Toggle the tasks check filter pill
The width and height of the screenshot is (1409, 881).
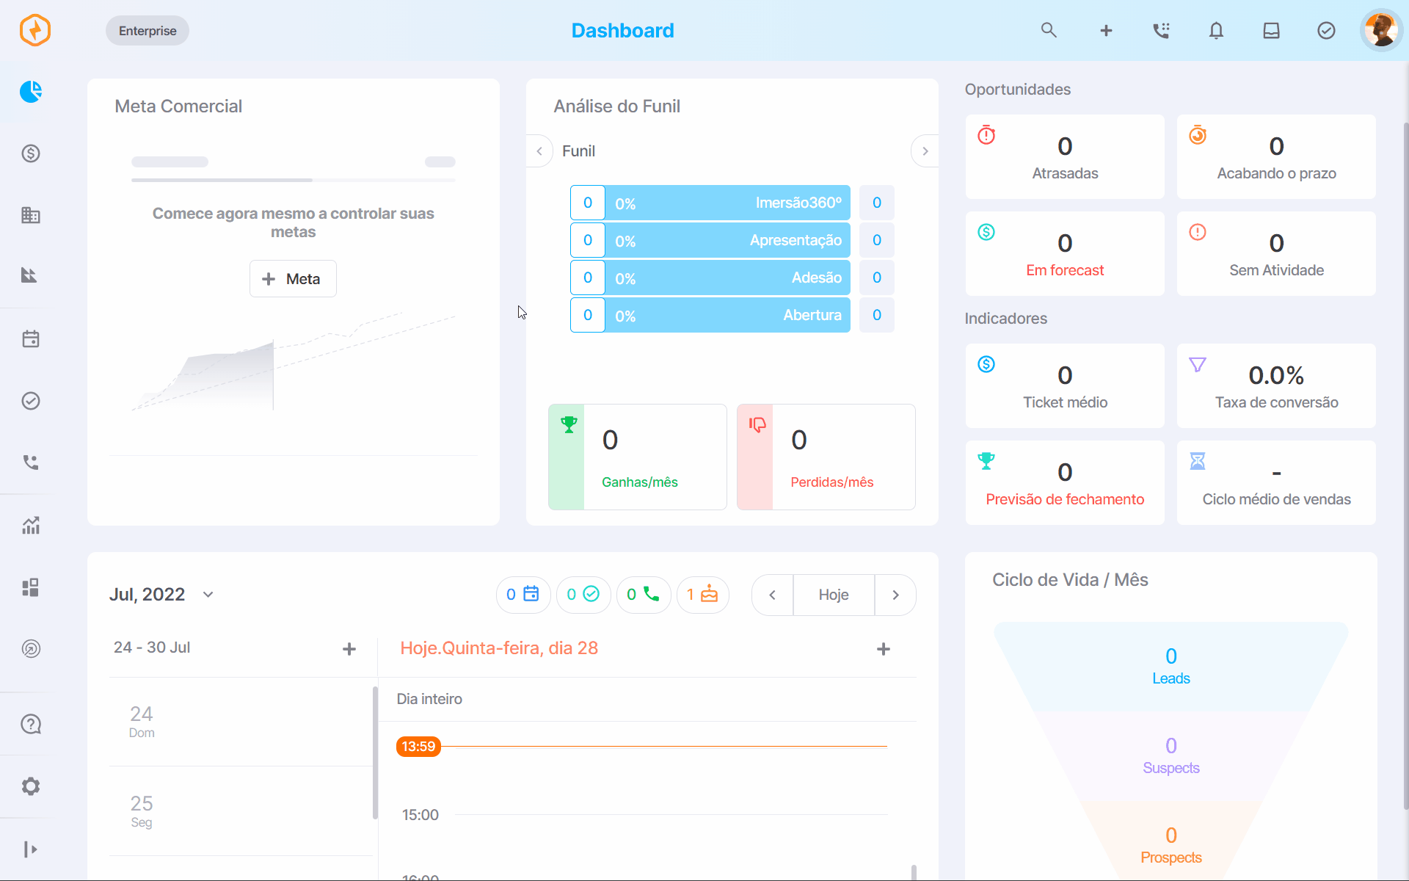coord(583,594)
